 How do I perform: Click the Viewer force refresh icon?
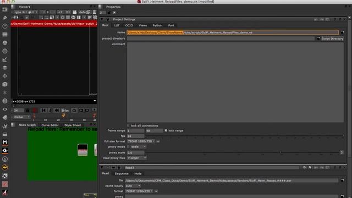point(73,17)
